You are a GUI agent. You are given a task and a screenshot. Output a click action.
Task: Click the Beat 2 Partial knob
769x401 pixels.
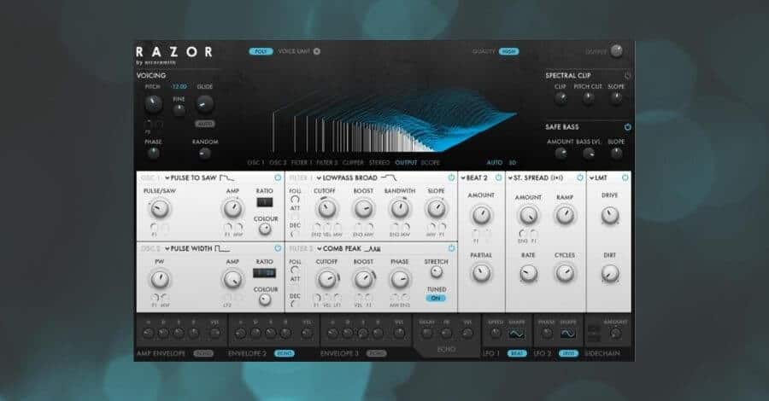pos(481,273)
